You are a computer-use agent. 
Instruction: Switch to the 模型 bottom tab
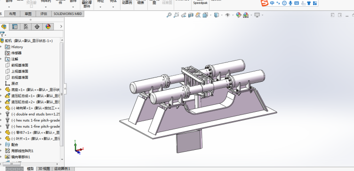tap(30, 169)
